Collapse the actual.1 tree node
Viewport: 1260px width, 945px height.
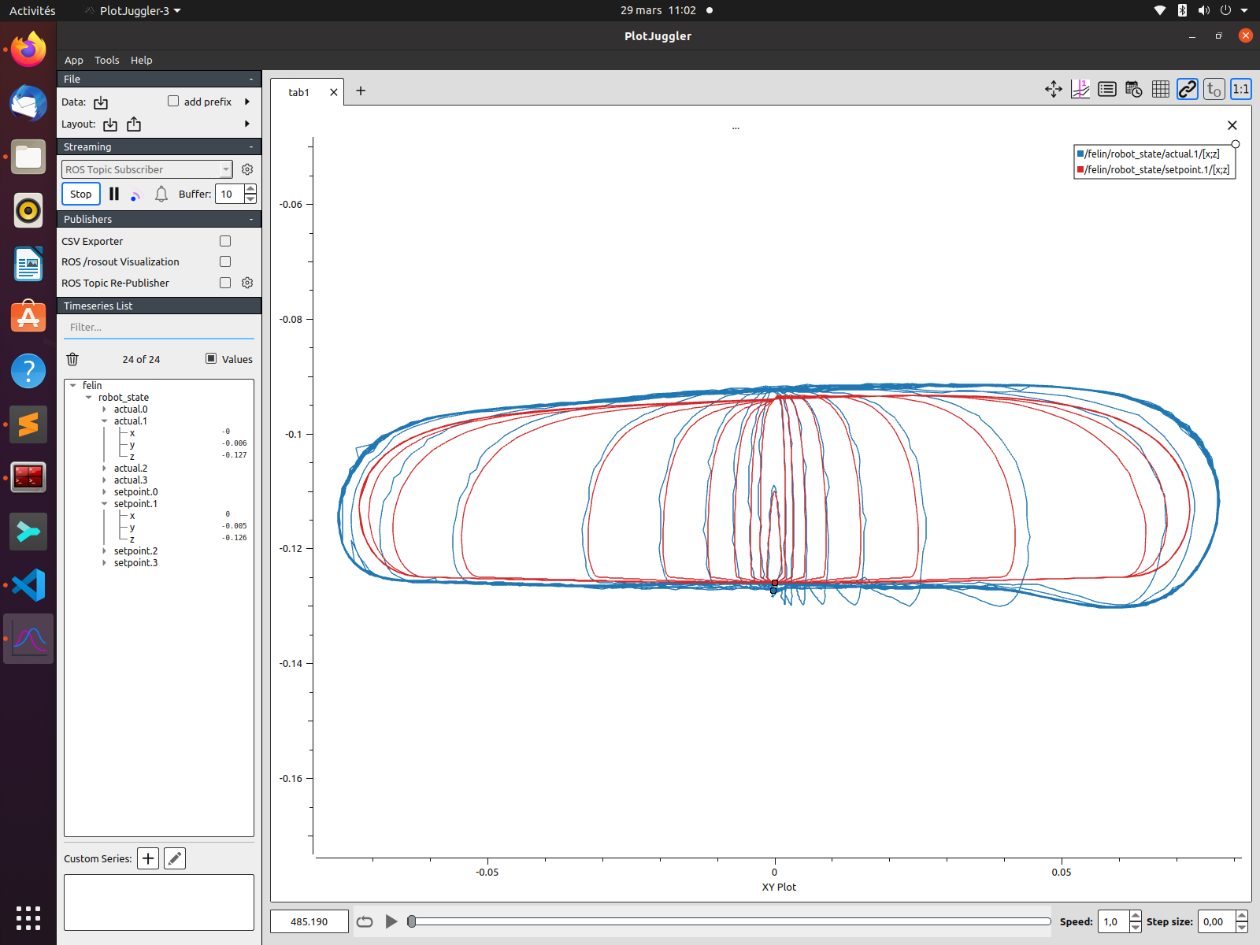[x=104, y=421]
